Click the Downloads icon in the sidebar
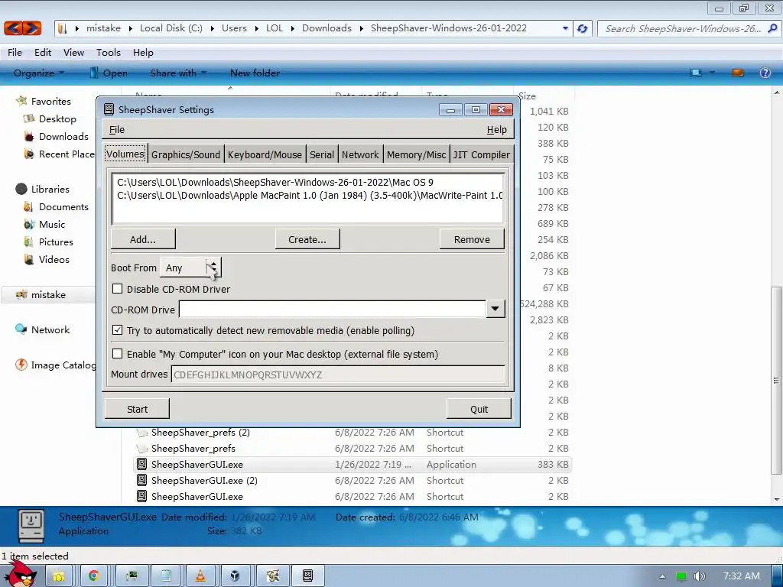Image resolution: width=783 pixels, height=587 pixels. click(28, 136)
